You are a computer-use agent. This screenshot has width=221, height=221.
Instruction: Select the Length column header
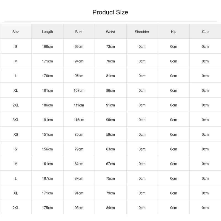click(47, 32)
